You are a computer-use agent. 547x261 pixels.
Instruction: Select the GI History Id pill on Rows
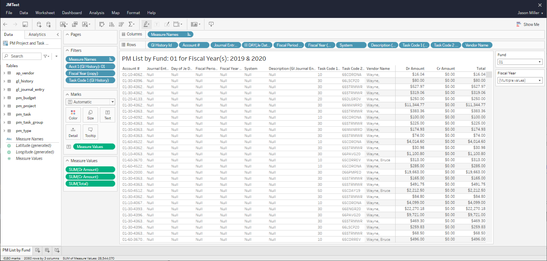pos(162,45)
